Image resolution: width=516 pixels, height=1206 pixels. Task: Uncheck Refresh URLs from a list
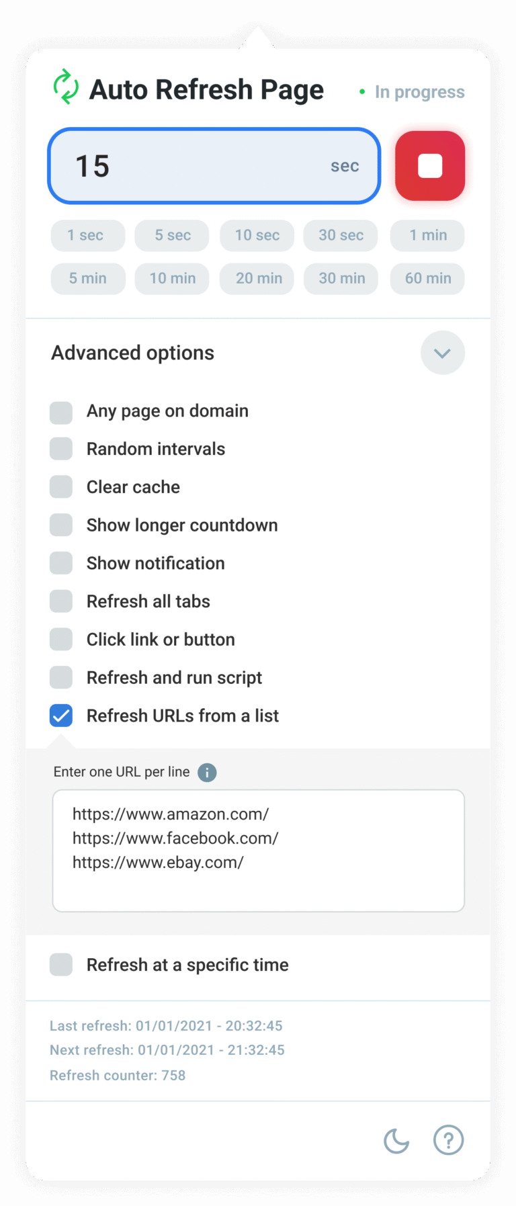tap(61, 716)
